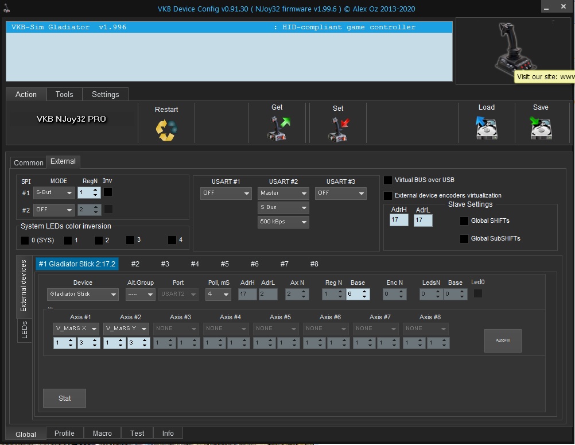Image resolution: width=575 pixels, height=445 pixels.
Task: Select external device tab #8
Action: 314,264
